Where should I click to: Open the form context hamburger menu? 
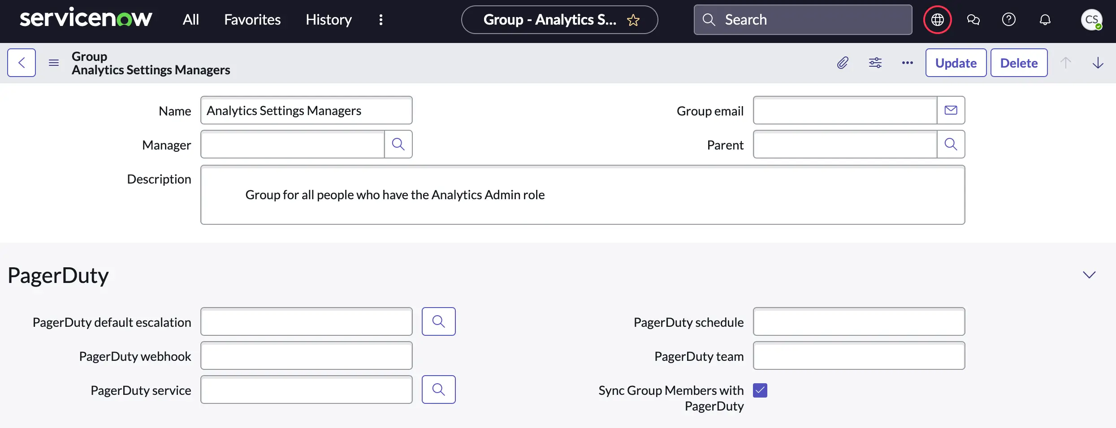[x=54, y=63]
